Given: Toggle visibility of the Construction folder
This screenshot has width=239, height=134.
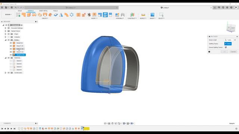Looking at the screenshot, I should pos(9,73).
